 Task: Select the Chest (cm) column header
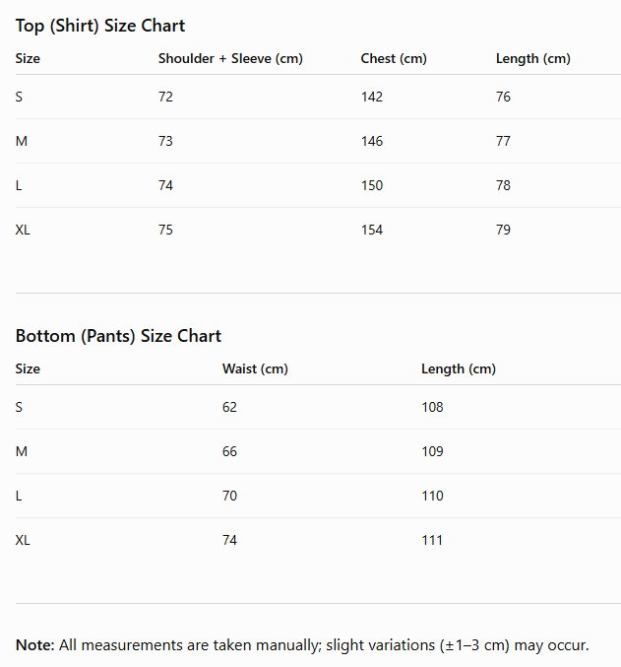pos(394,58)
